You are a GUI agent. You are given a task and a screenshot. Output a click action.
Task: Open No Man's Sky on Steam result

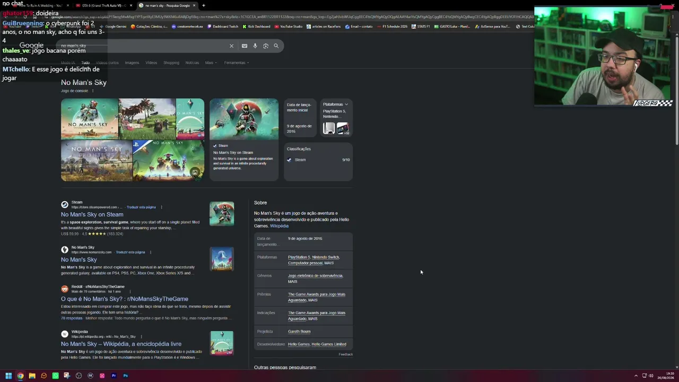point(92,215)
